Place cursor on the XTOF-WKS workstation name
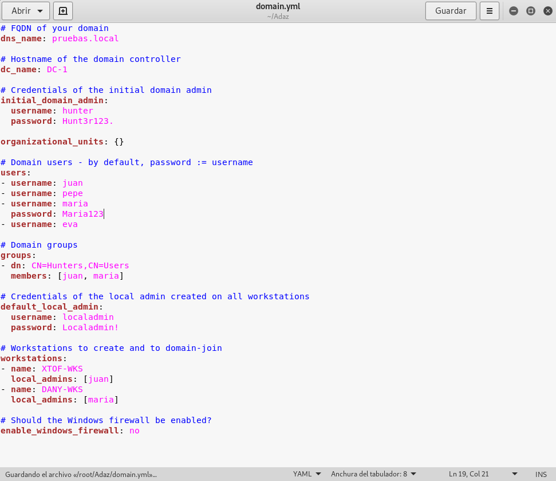This screenshot has height=481, width=556. click(x=62, y=369)
